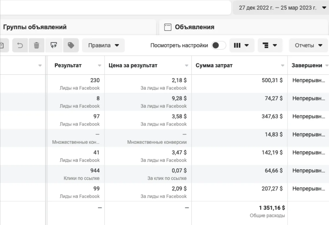This screenshot has width=329, height=225.
Task: Click cost per result 2,09 $
Action: tap(179, 189)
